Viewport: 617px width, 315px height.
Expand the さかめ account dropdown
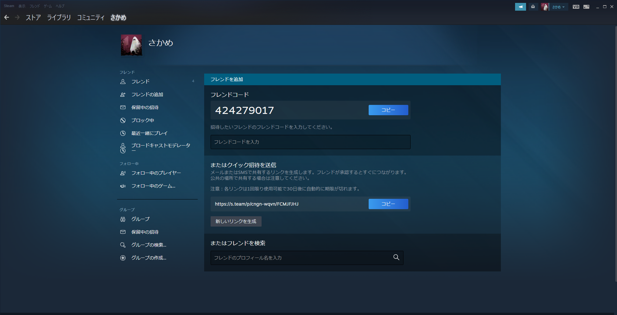558,7
